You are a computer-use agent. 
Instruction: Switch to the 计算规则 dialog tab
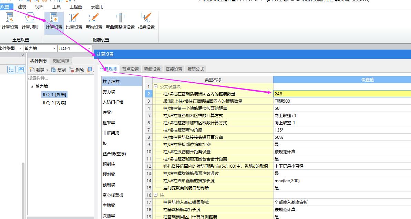click(109, 69)
